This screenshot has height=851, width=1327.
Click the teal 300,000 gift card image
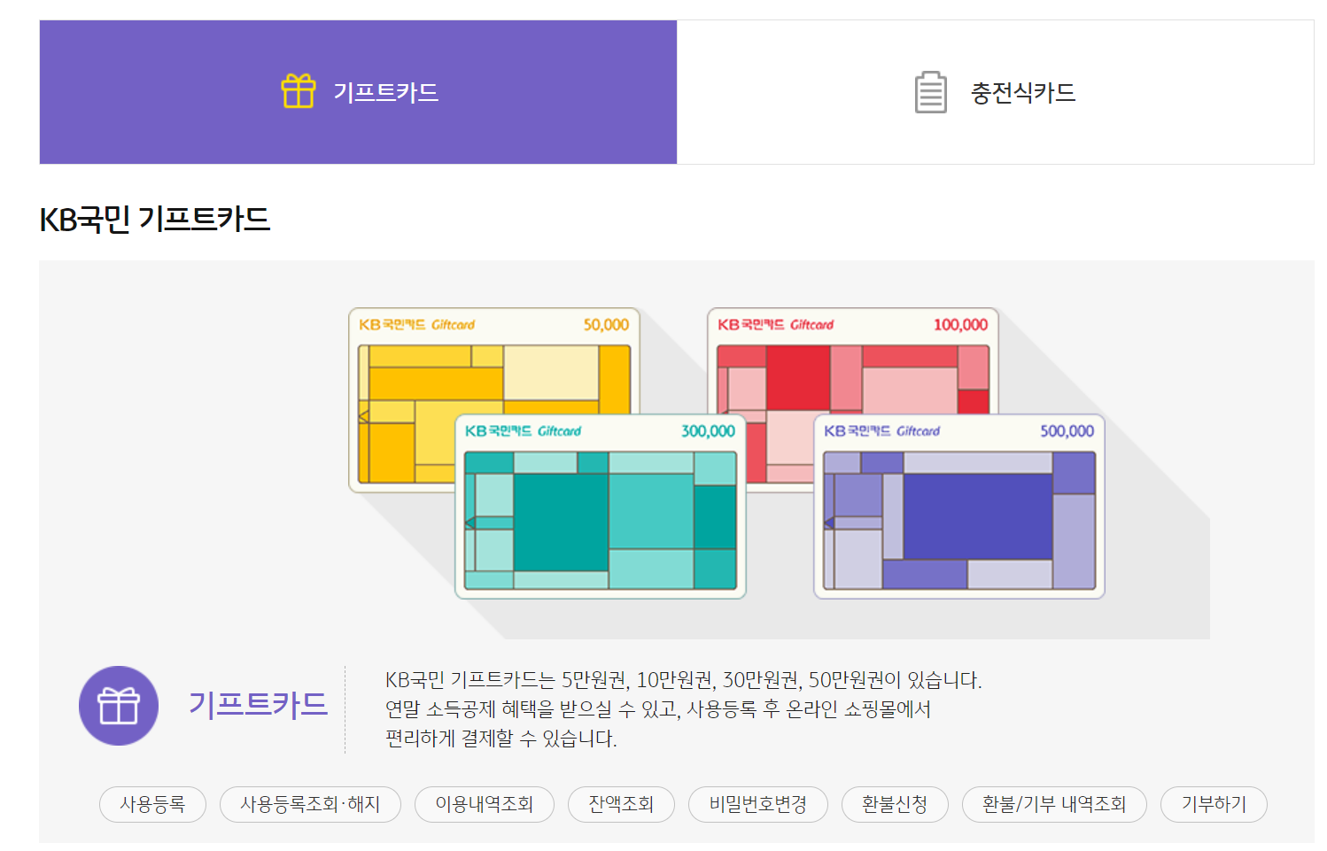tap(601, 507)
